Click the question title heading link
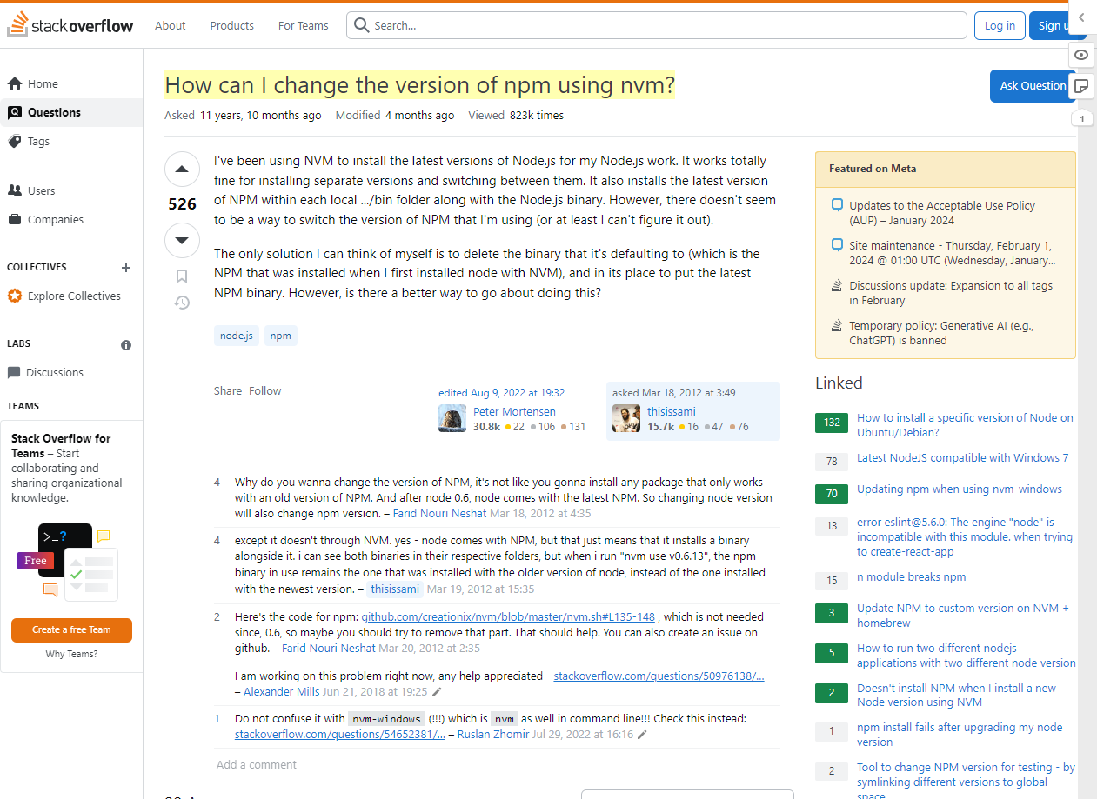The image size is (1097, 799). coord(419,85)
